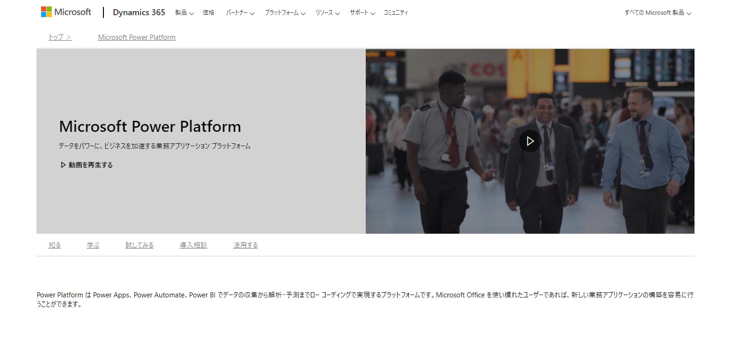Open Microsoft Power Platform breadcrumb link

pyautogui.click(x=137, y=37)
